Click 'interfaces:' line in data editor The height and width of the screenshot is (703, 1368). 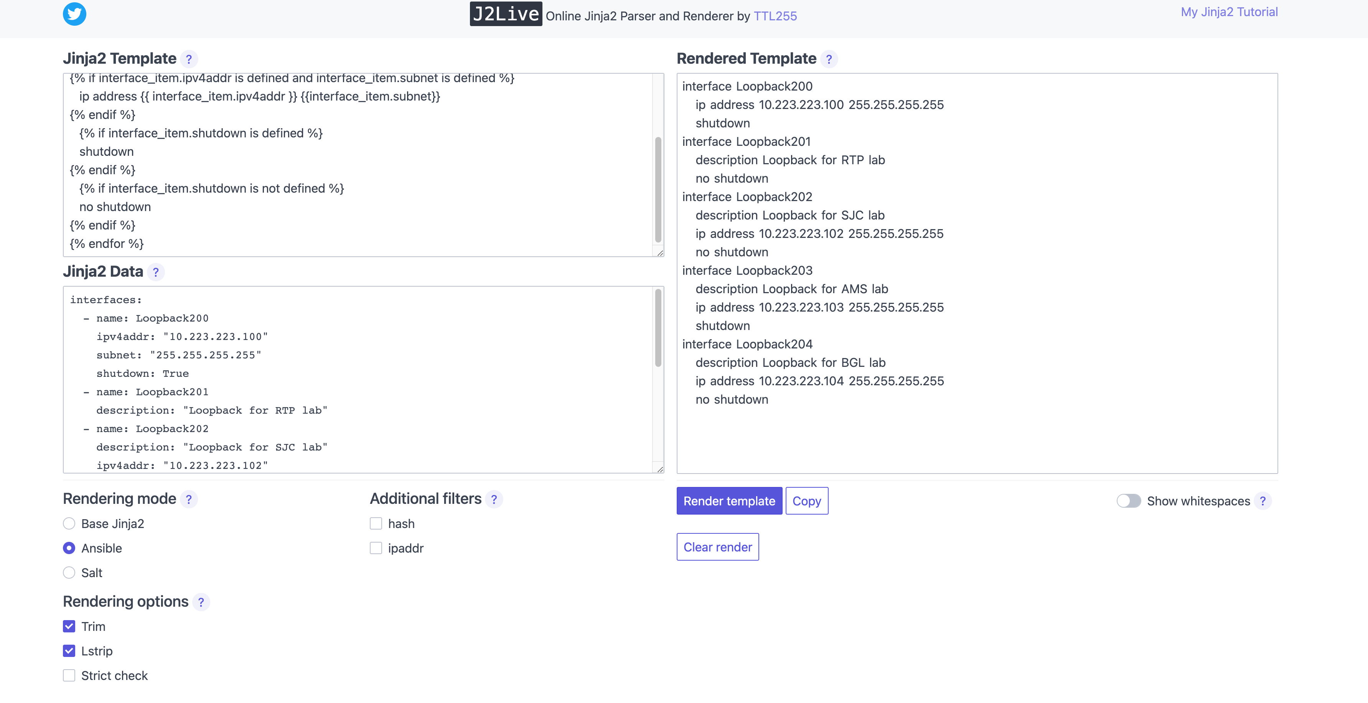106,300
